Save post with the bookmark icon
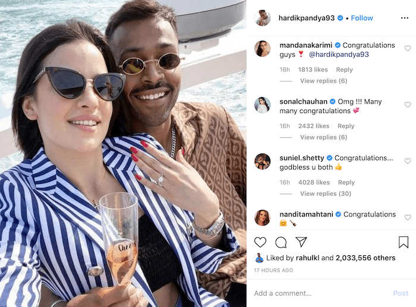The width and height of the screenshot is (416, 307). (404, 242)
